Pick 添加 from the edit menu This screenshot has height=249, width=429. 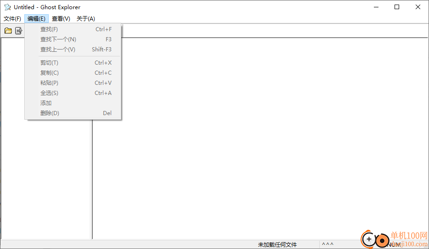pyautogui.click(x=73, y=103)
